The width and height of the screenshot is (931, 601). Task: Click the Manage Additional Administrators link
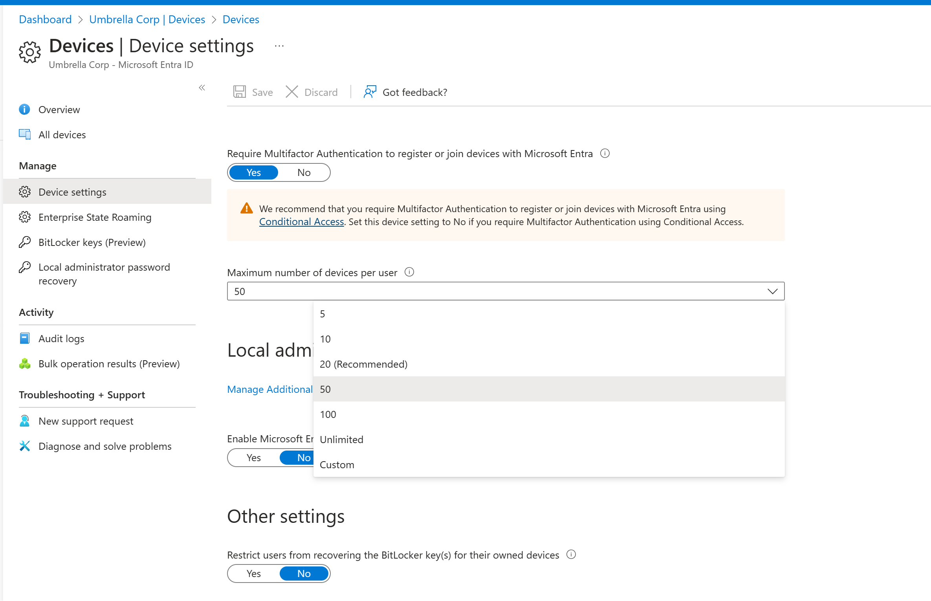click(269, 388)
